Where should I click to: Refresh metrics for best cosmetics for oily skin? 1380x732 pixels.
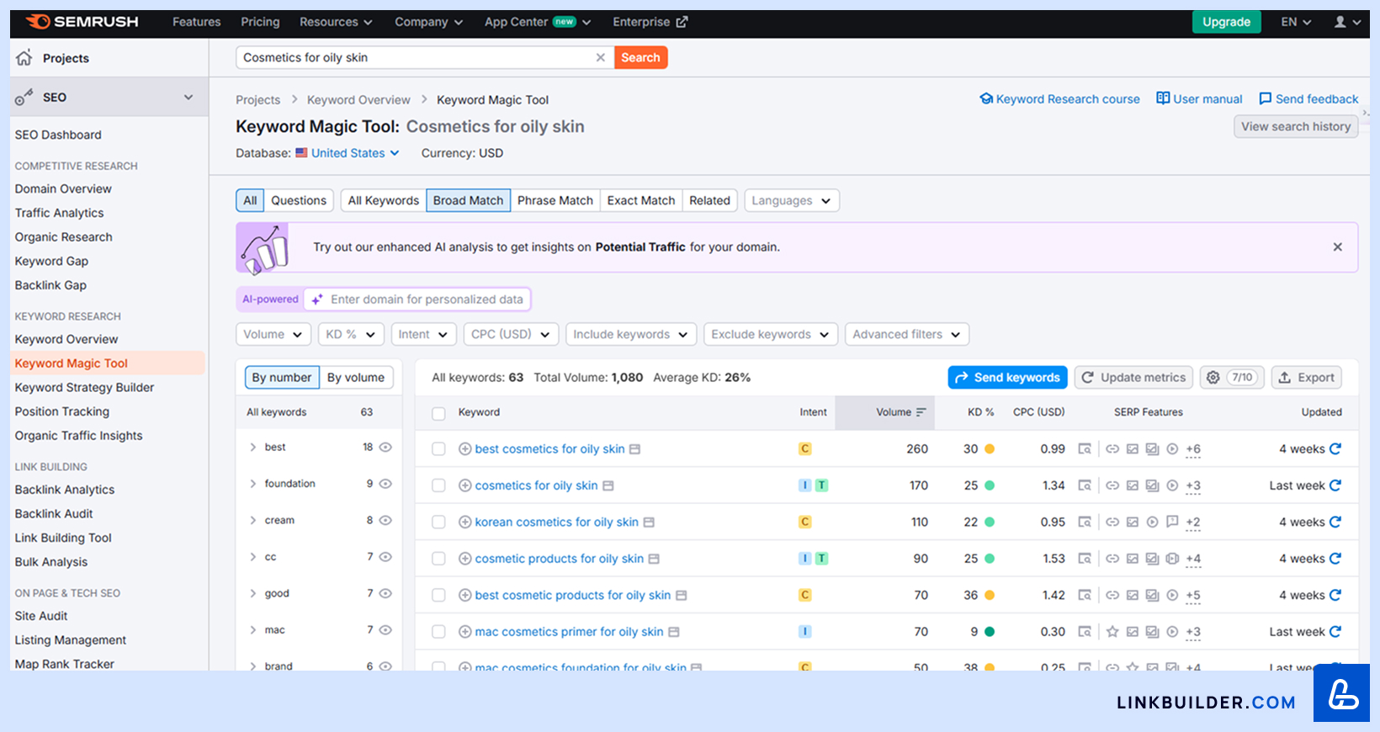point(1335,448)
